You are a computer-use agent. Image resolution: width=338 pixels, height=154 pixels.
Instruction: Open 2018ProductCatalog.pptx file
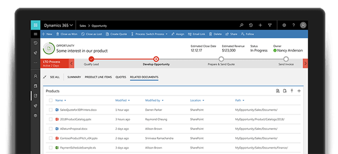click(x=76, y=119)
